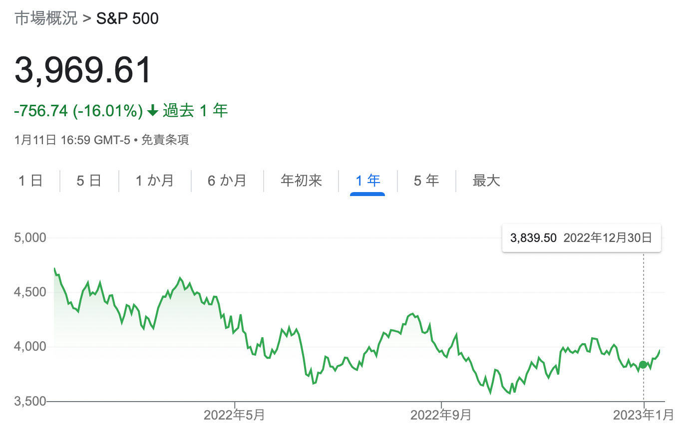Click the 2022年5月 x-axis label
This screenshot has height=437, width=685.
235,415
